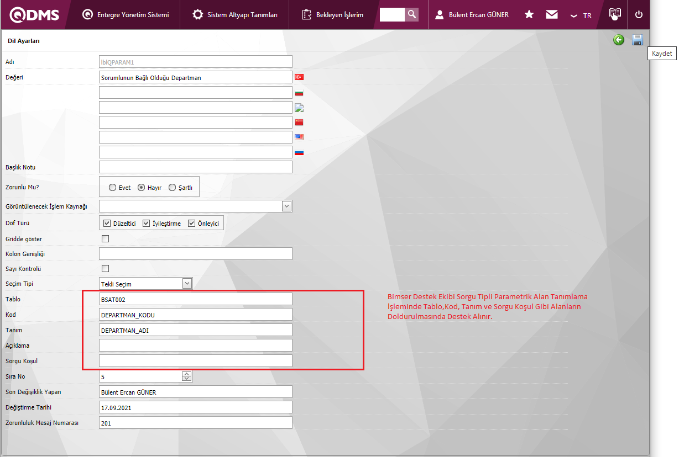Click the Zorunluluk Mesaj Numarası field
The image size is (679, 457).
click(196, 423)
